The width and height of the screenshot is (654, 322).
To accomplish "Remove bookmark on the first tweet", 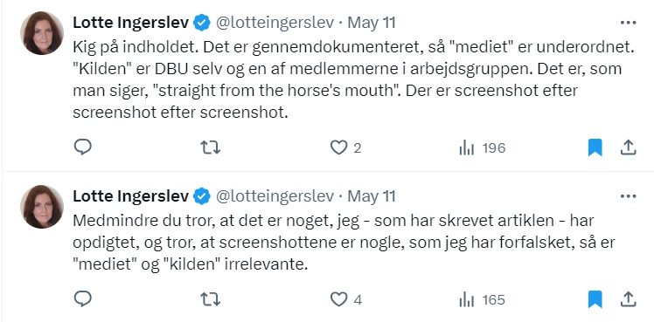I will pyautogui.click(x=595, y=147).
